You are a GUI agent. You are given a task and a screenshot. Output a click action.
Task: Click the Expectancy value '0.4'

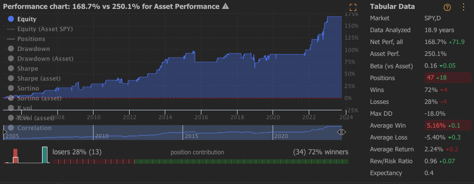click(x=428, y=173)
